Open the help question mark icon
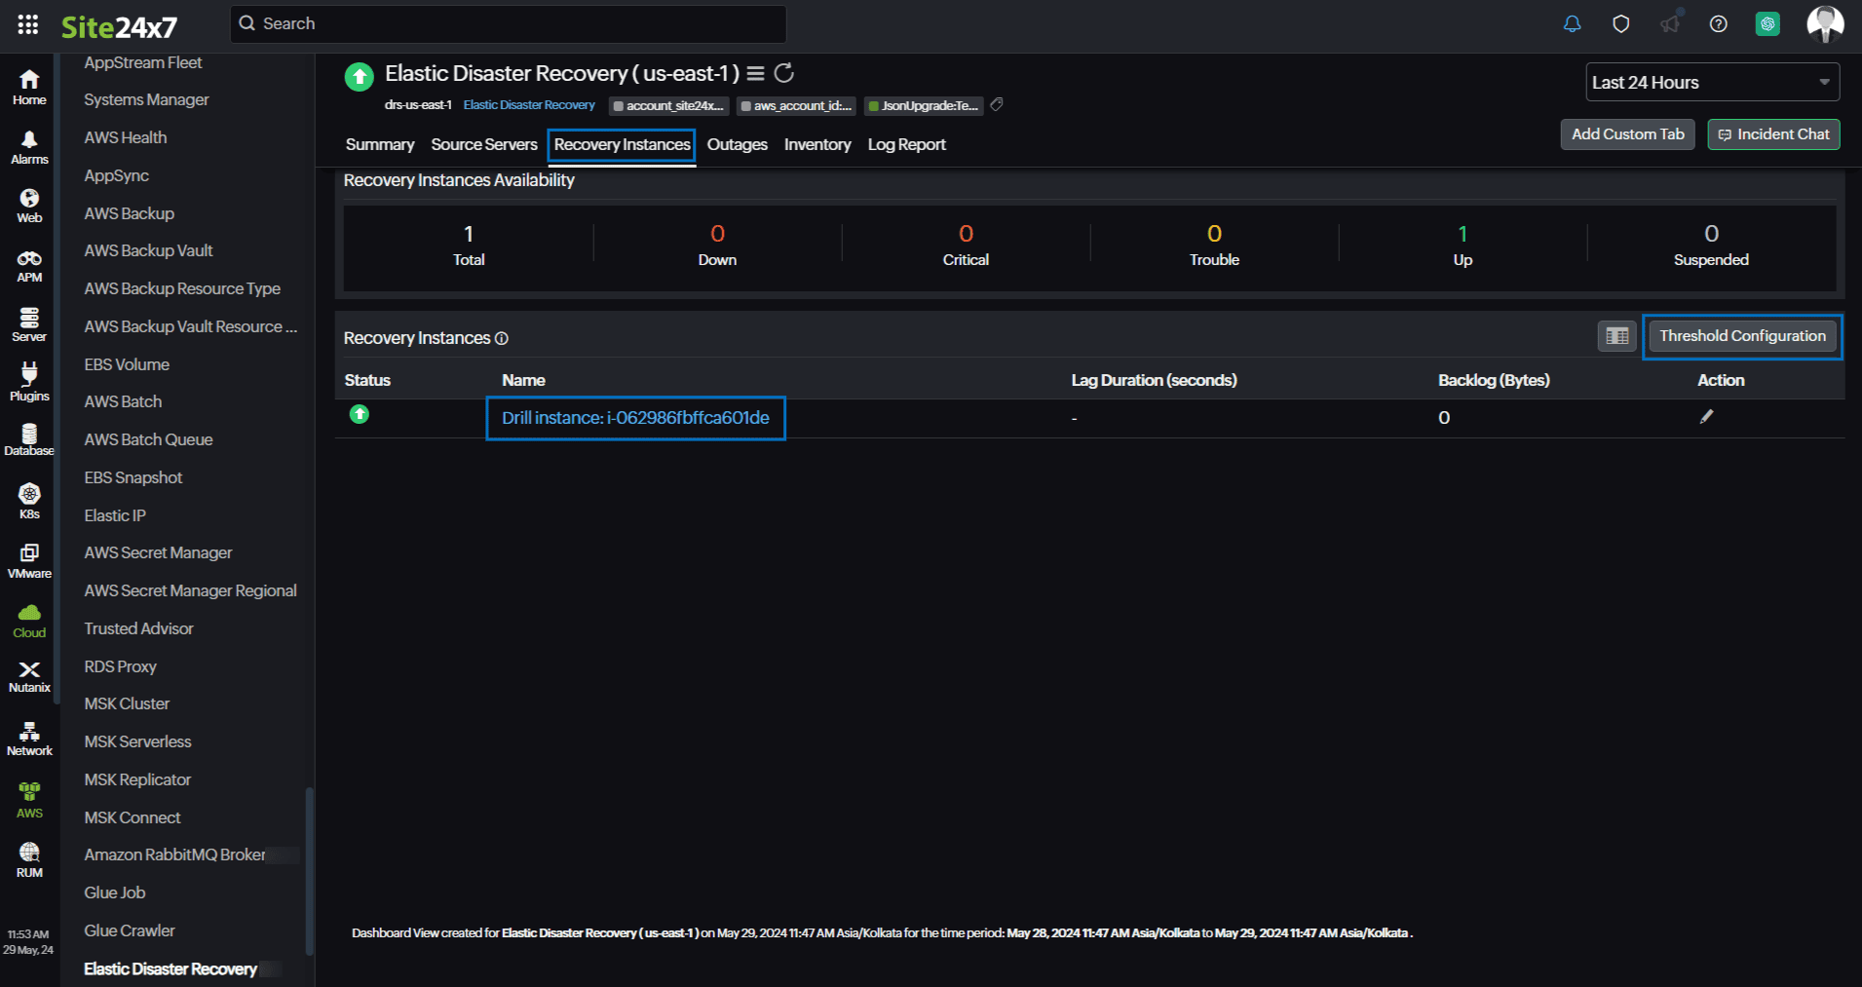The height and width of the screenshot is (987, 1862). [1718, 24]
